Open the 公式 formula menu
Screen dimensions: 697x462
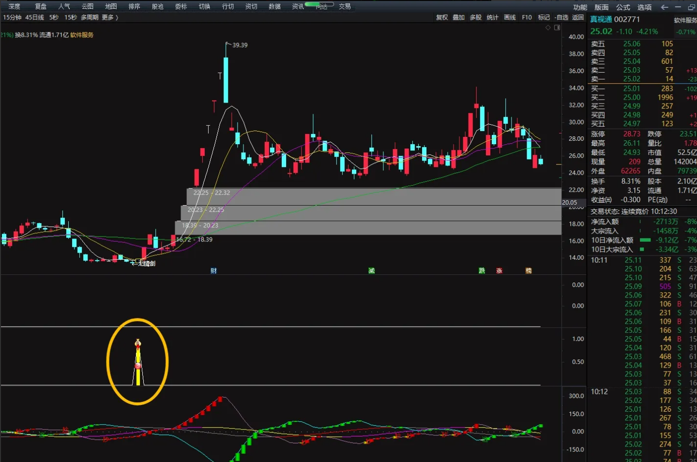[x=623, y=7]
